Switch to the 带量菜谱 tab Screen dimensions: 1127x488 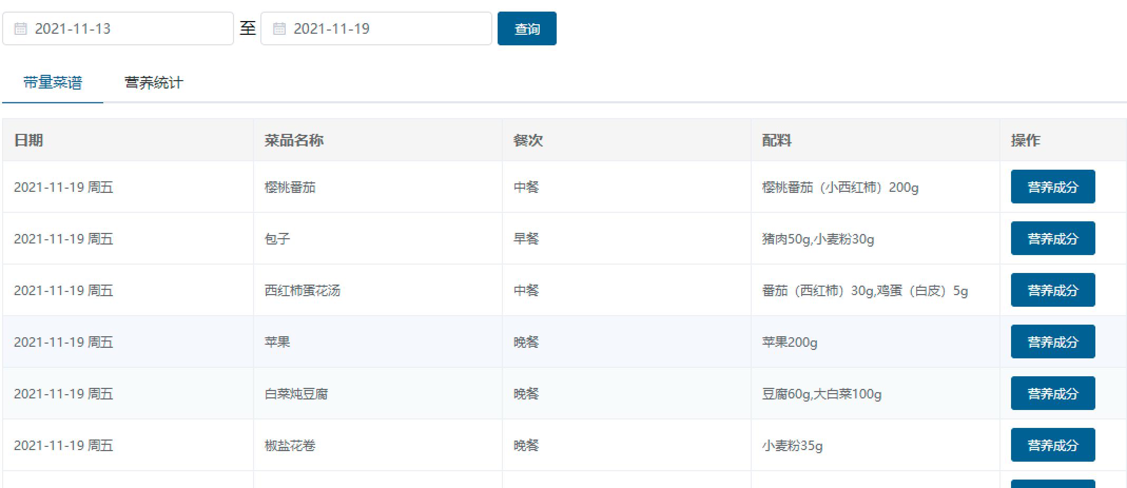[x=53, y=83]
